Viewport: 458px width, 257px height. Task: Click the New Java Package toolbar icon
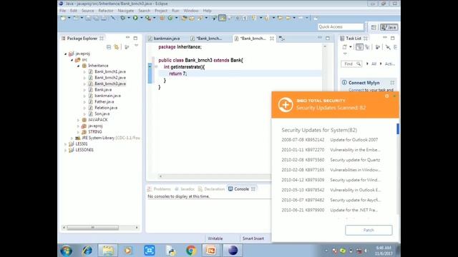click(x=162, y=18)
